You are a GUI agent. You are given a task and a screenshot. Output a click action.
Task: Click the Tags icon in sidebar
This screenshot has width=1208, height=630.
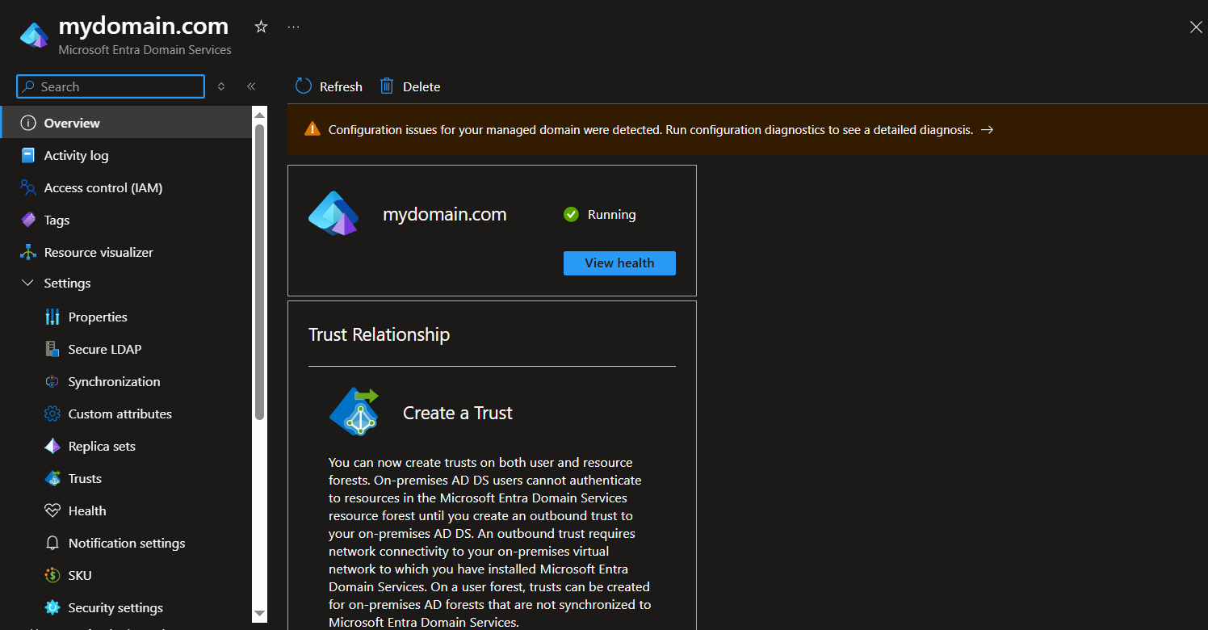click(x=28, y=220)
